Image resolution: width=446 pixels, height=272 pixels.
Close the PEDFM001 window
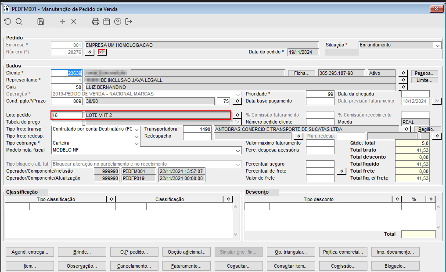436,9
